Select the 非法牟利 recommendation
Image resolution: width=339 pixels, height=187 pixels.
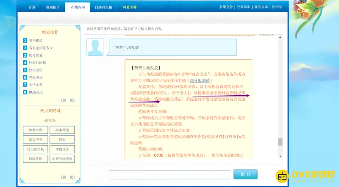point(36,85)
